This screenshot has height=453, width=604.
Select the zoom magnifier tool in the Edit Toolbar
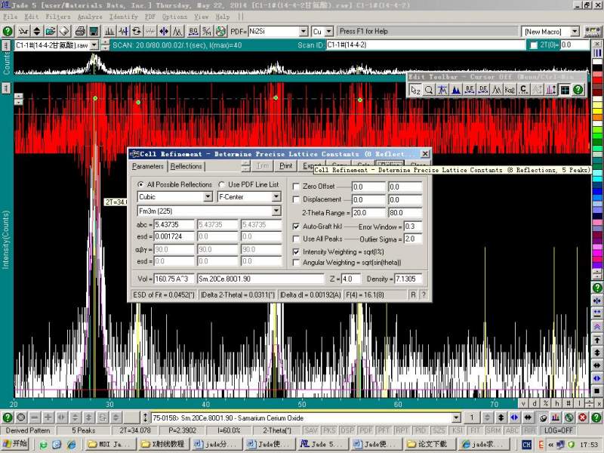coord(428,90)
